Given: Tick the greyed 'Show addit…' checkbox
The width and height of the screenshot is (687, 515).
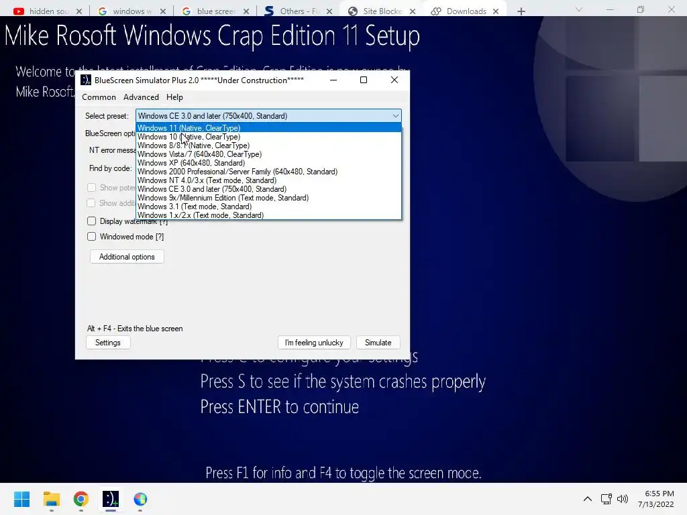Looking at the screenshot, I should click(x=91, y=203).
